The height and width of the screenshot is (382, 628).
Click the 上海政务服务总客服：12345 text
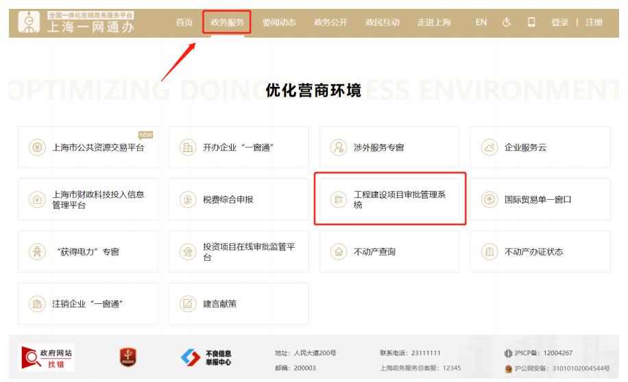point(420,368)
